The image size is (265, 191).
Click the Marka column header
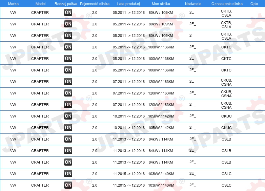tap(13, 4)
